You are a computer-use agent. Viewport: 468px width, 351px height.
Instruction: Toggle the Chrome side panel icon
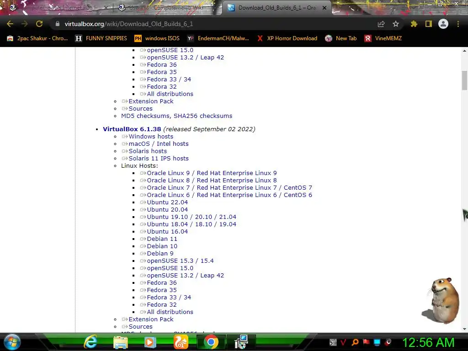pyautogui.click(x=429, y=24)
